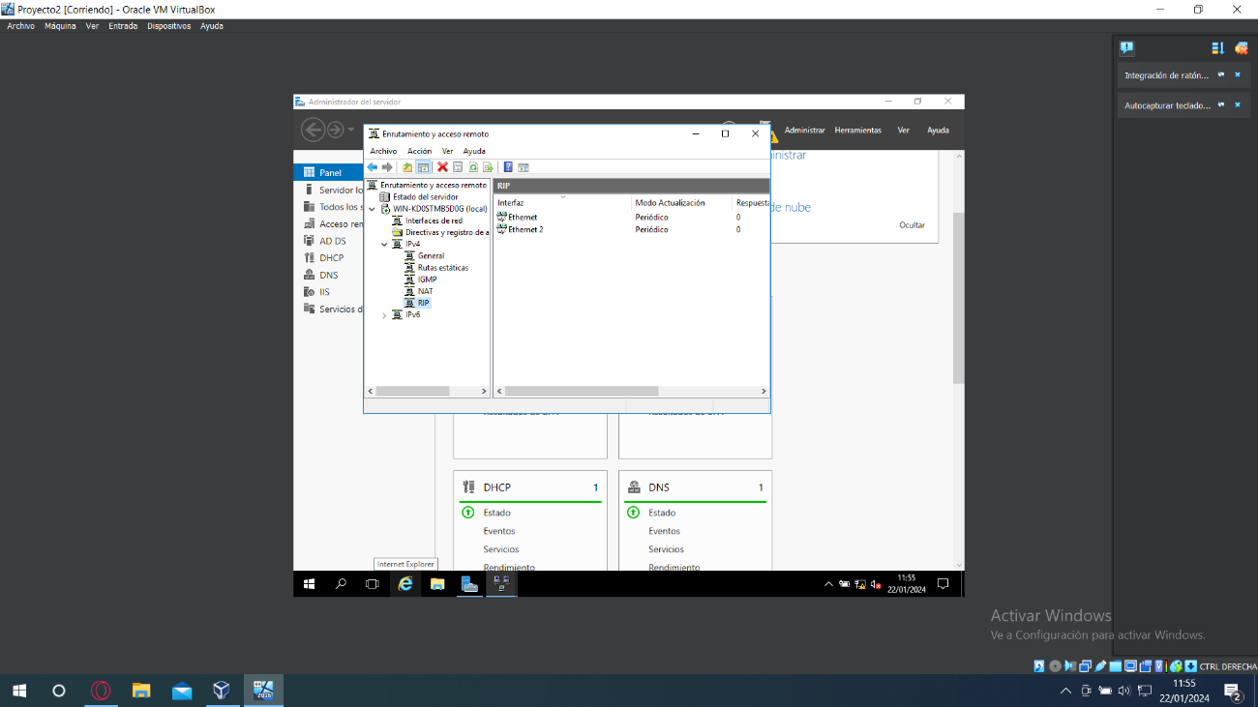1258x707 pixels.
Task: Click the forward arrow in Enrutamiento toolbar
Action: (x=387, y=167)
